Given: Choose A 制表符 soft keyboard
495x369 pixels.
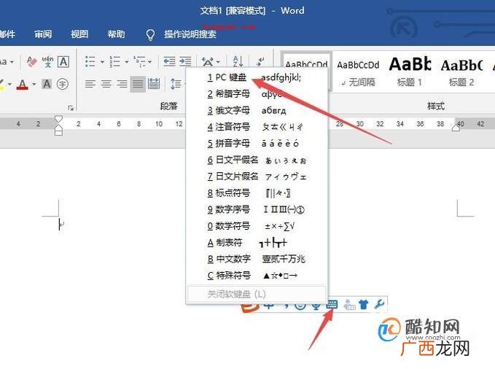Looking at the screenshot, I should (x=257, y=242).
